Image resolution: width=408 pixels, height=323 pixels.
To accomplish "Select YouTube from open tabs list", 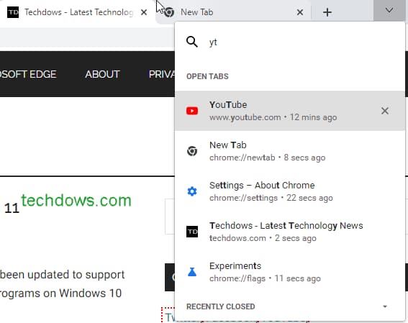I will point(290,111).
